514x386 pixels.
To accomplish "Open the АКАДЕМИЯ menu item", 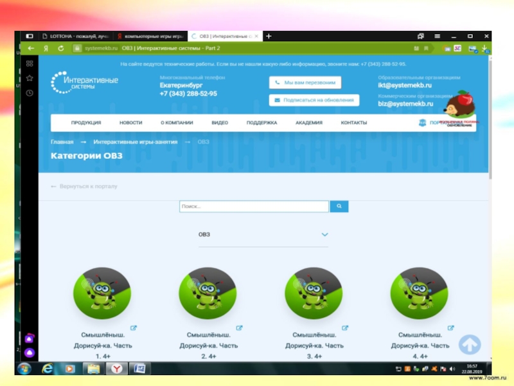I will pyautogui.click(x=309, y=122).
